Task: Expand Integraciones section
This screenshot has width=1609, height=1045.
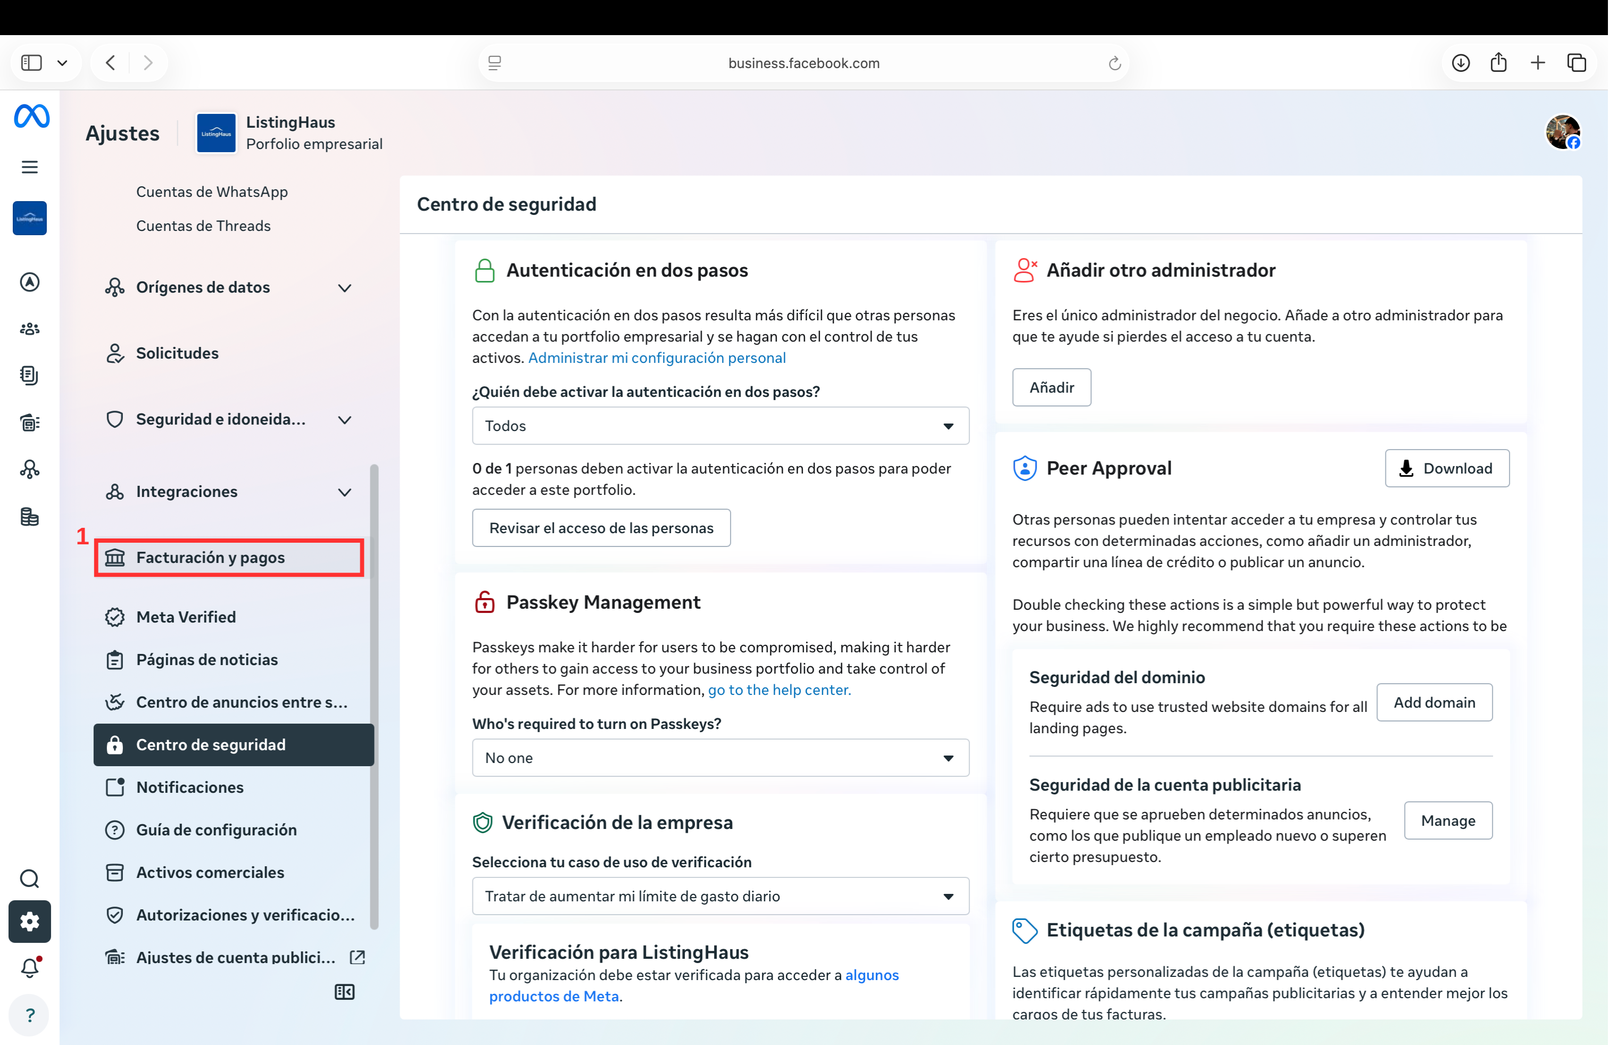Action: click(344, 492)
